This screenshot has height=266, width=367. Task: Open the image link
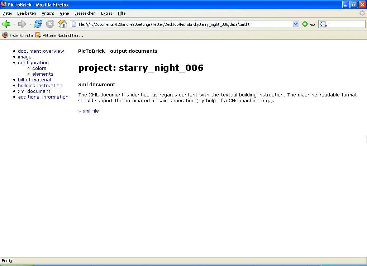(25, 57)
